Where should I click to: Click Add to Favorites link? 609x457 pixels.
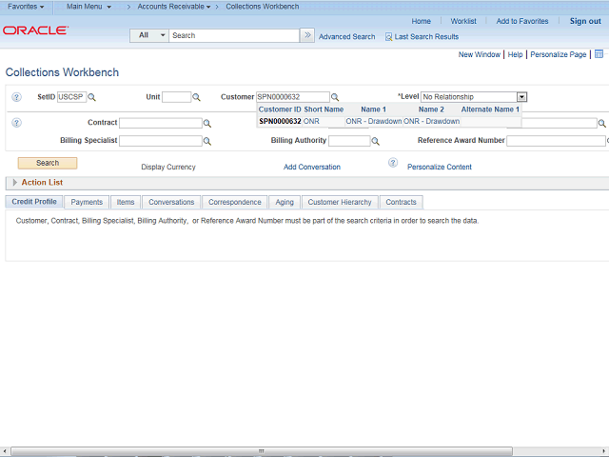click(522, 21)
